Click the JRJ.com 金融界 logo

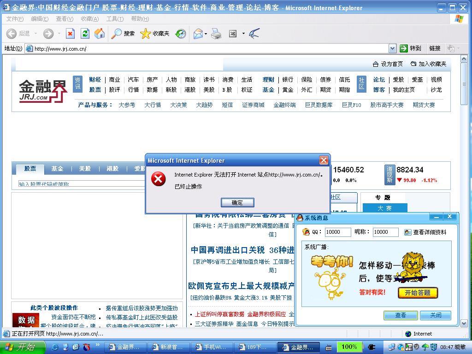coord(43,91)
